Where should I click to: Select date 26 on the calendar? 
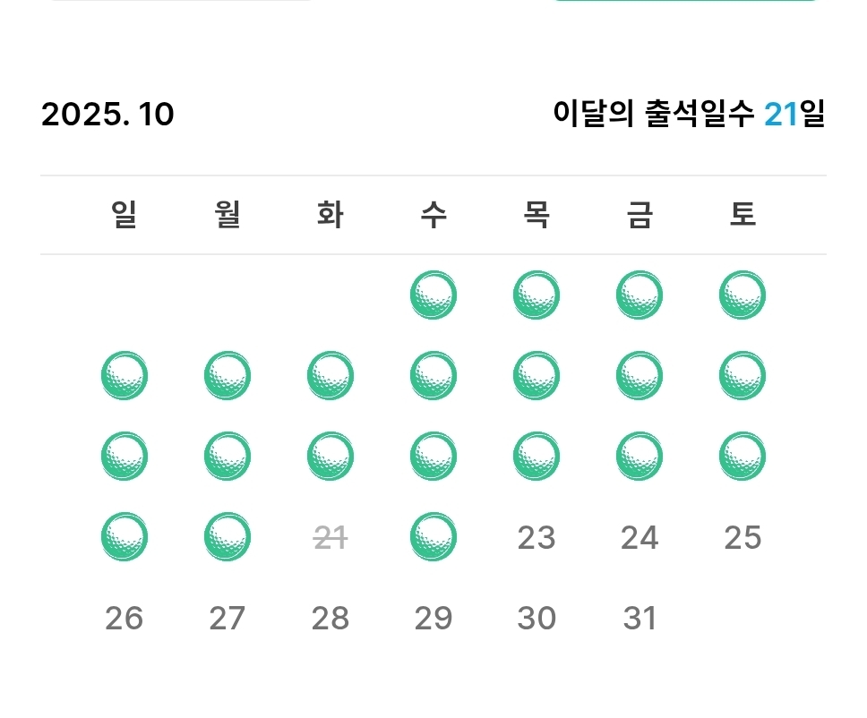tap(124, 618)
